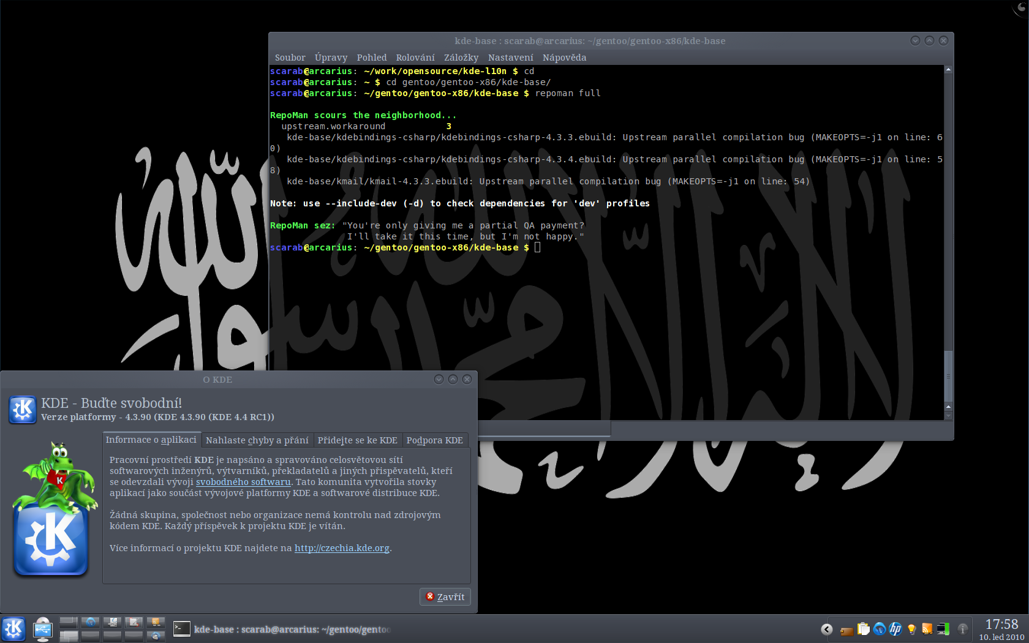Click 'Verze platformy' version text in dialog

[x=157, y=417]
